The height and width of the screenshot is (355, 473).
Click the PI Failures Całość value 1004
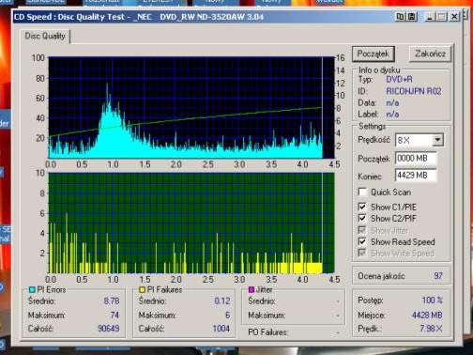point(221,329)
